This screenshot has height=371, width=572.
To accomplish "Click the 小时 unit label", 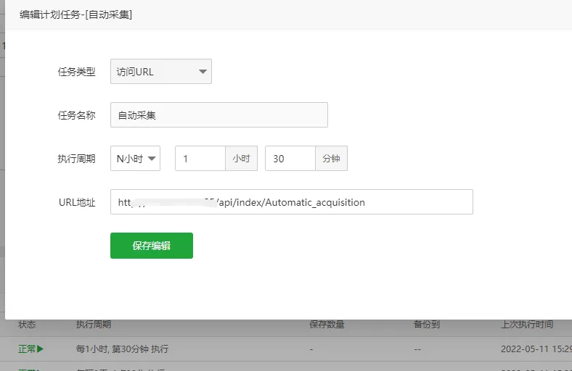I will (241, 159).
